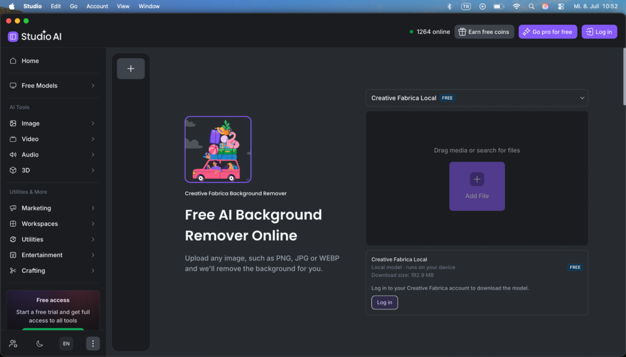Click 'Drag media or search for files' text
Image resolution: width=626 pixels, height=357 pixels.
pos(477,150)
